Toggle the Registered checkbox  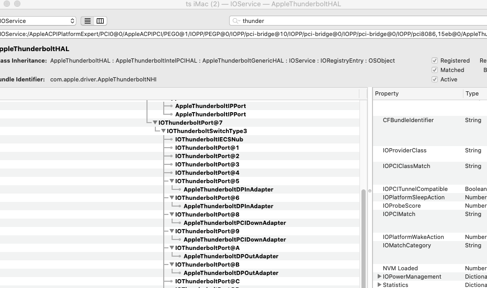[x=435, y=61]
